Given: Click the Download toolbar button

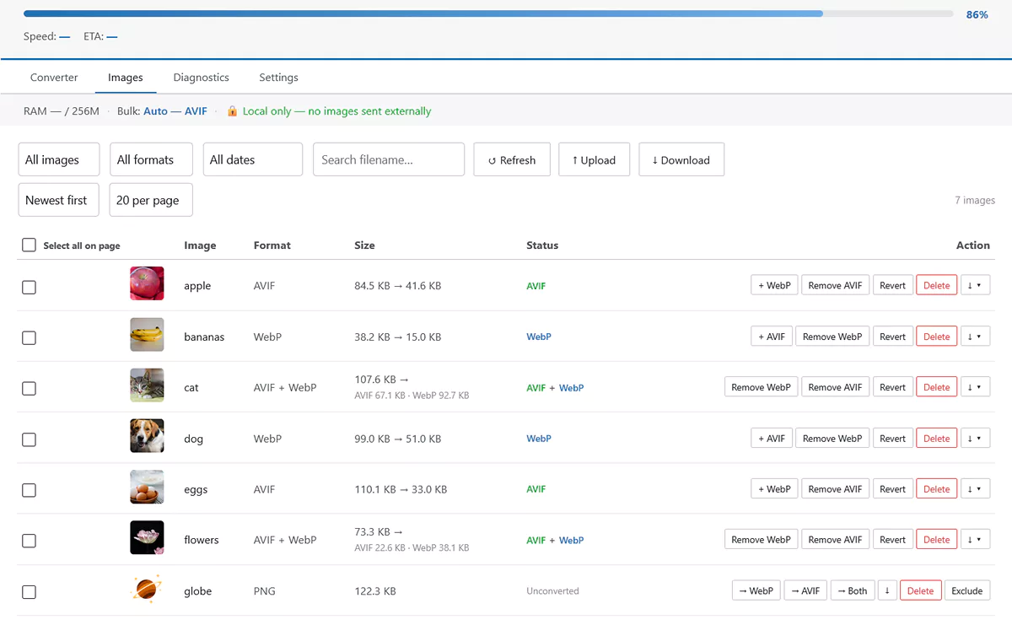Looking at the screenshot, I should click(681, 159).
